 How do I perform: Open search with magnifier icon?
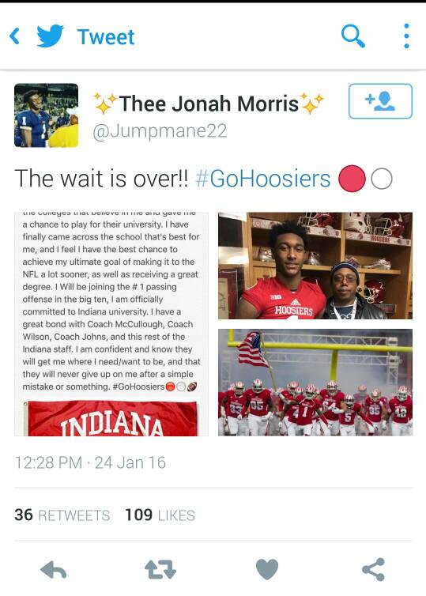353,36
